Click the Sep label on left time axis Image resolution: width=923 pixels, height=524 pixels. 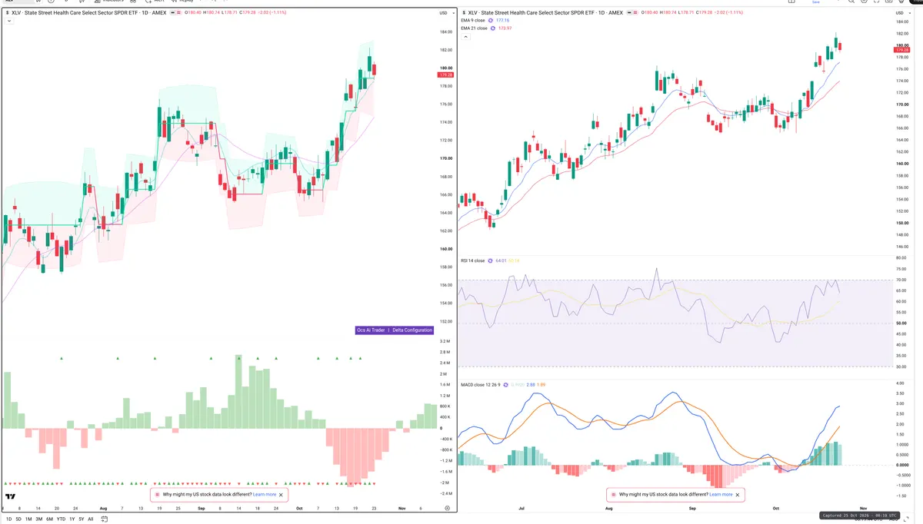[x=202, y=508]
